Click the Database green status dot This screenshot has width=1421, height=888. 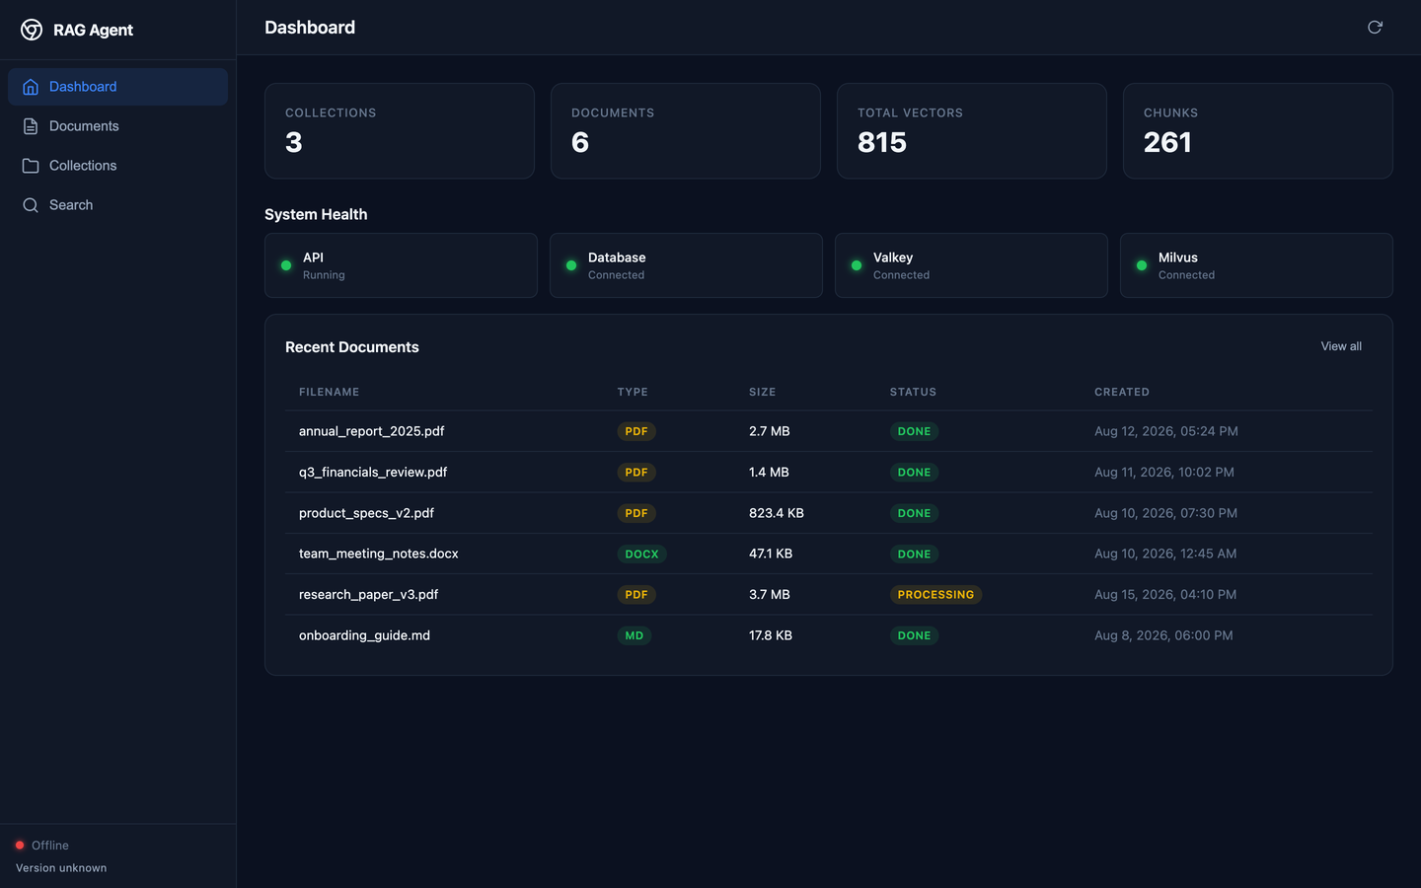(x=571, y=265)
